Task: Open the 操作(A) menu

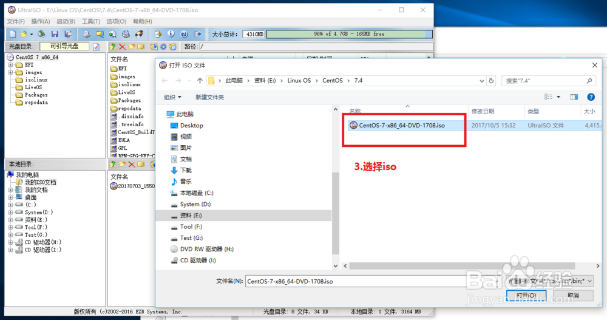Action: point(41,22)
